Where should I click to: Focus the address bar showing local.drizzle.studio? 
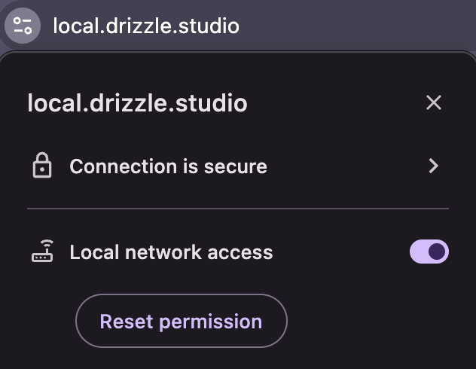(146, 26)
